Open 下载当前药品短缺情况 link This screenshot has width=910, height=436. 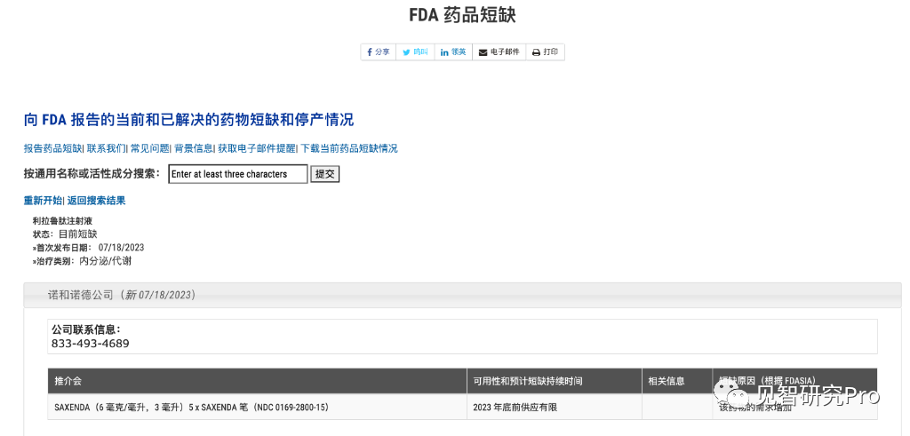(348, 148)
